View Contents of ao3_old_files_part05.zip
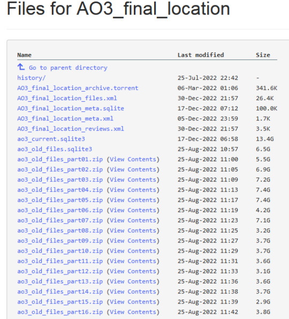This screenshot has width=289, height=319. click(x=133, y=200)
